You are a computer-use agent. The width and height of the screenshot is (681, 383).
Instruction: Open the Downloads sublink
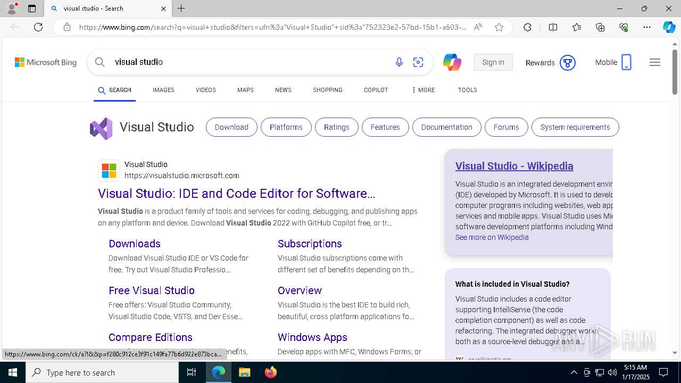click(135, 244)
